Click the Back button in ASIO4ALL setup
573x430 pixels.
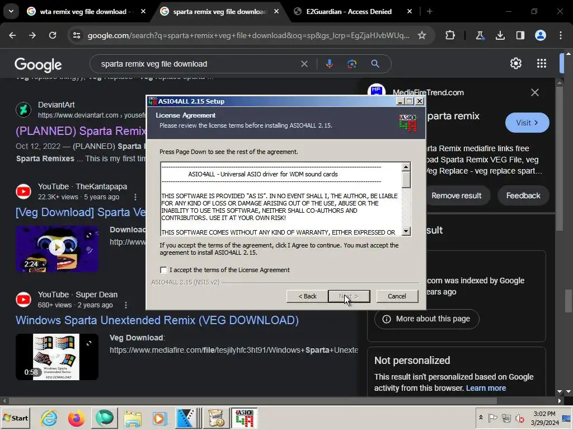(x=307, y=296)
